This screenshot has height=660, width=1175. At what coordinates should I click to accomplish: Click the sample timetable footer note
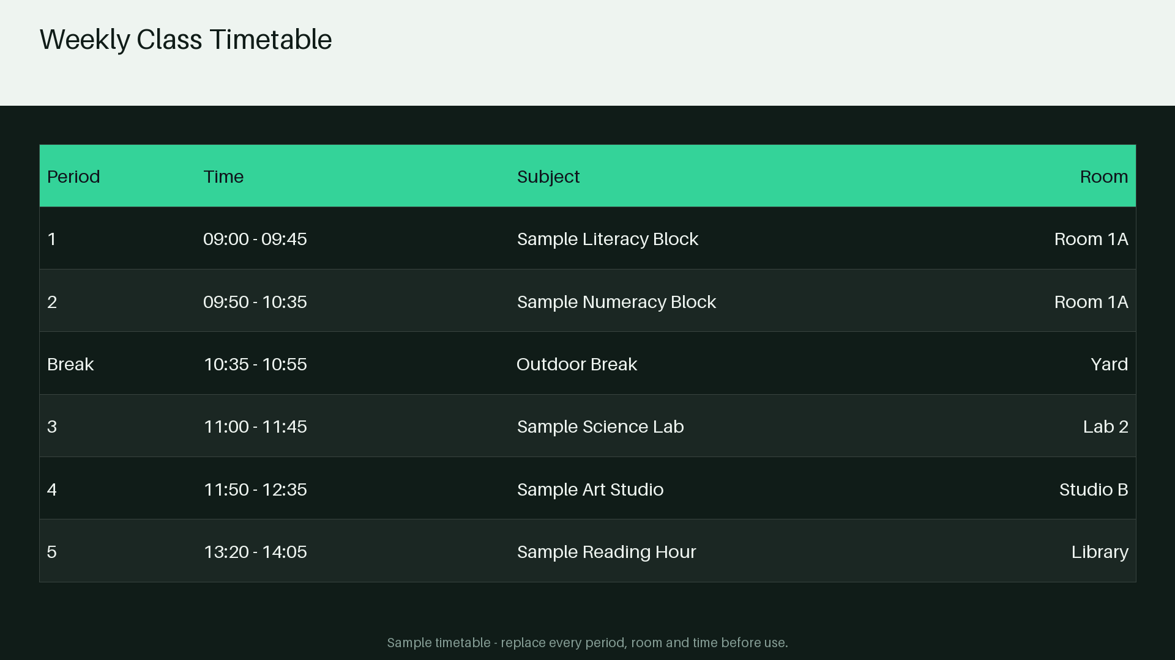pyautogui.click(x=587, y=643)
